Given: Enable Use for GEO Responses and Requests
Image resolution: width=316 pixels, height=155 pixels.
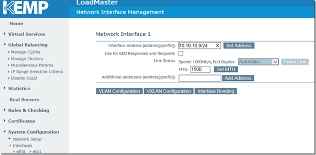Looking at the screenshot, I should [x=181, y=54].
